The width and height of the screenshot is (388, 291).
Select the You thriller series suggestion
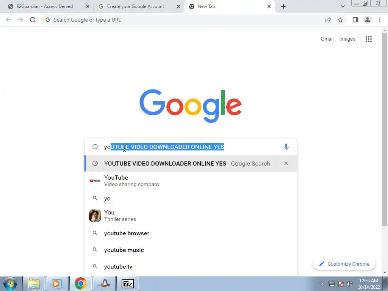(191, 216)
